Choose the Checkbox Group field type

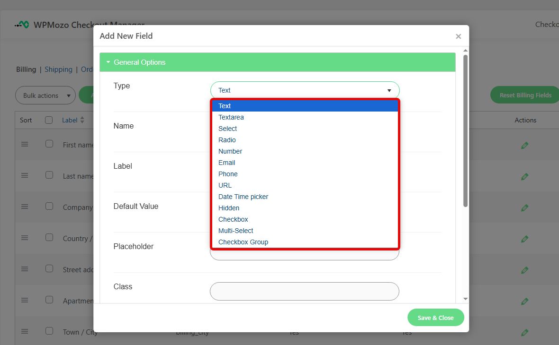(x=305, y=242)
